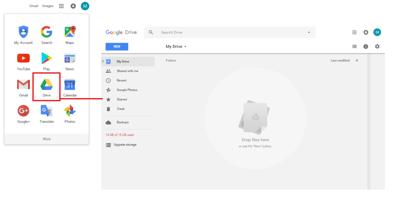Click the Folders section label

click(171, 60)
